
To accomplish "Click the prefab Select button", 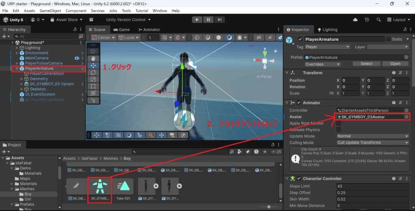I will pyautogui.click(x=366, y=64).
